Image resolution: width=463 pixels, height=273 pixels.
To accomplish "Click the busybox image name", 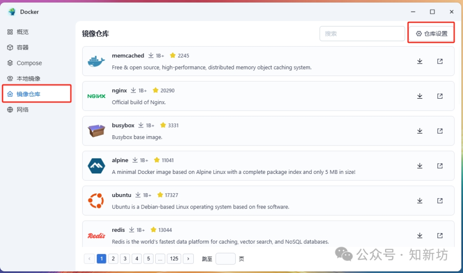I will coord(123,125).
